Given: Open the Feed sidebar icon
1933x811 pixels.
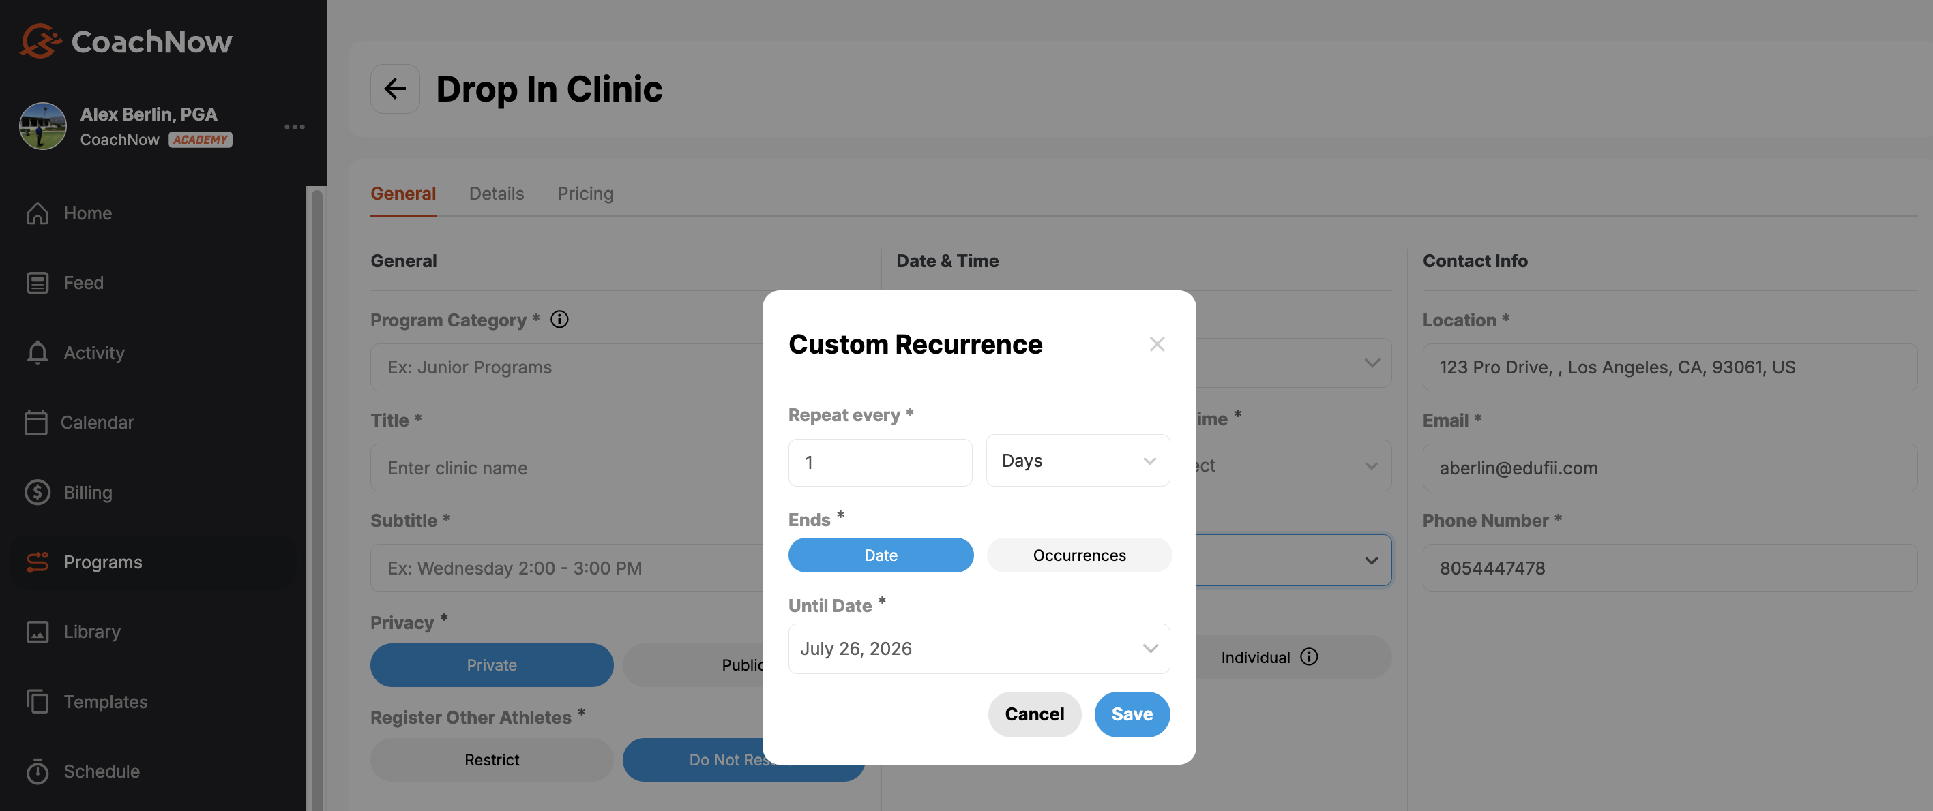Looking at the screenshot, I should click(38, 283).
